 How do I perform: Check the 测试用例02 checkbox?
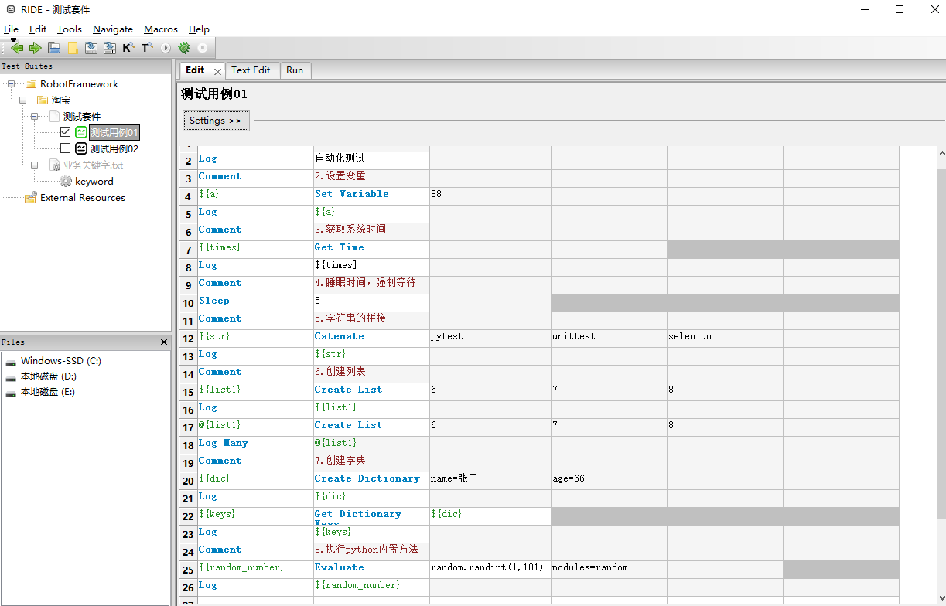(66, 148)
